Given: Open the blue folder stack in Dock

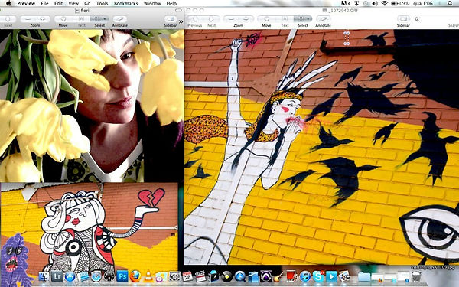Looking at the screenshot, I should click(x=363, y=276).
